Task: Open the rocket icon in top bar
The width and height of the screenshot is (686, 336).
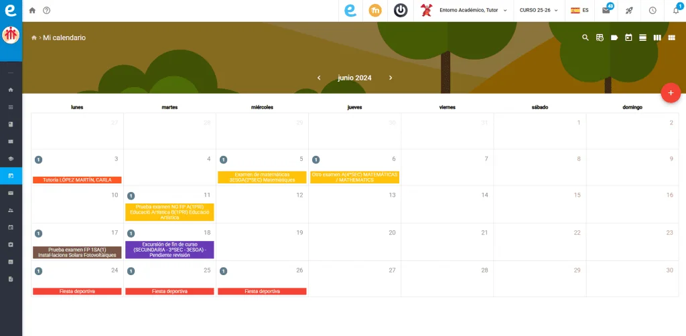Action: 629,11
